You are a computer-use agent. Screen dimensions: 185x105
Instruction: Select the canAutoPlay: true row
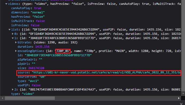click(x=26, y=8)
